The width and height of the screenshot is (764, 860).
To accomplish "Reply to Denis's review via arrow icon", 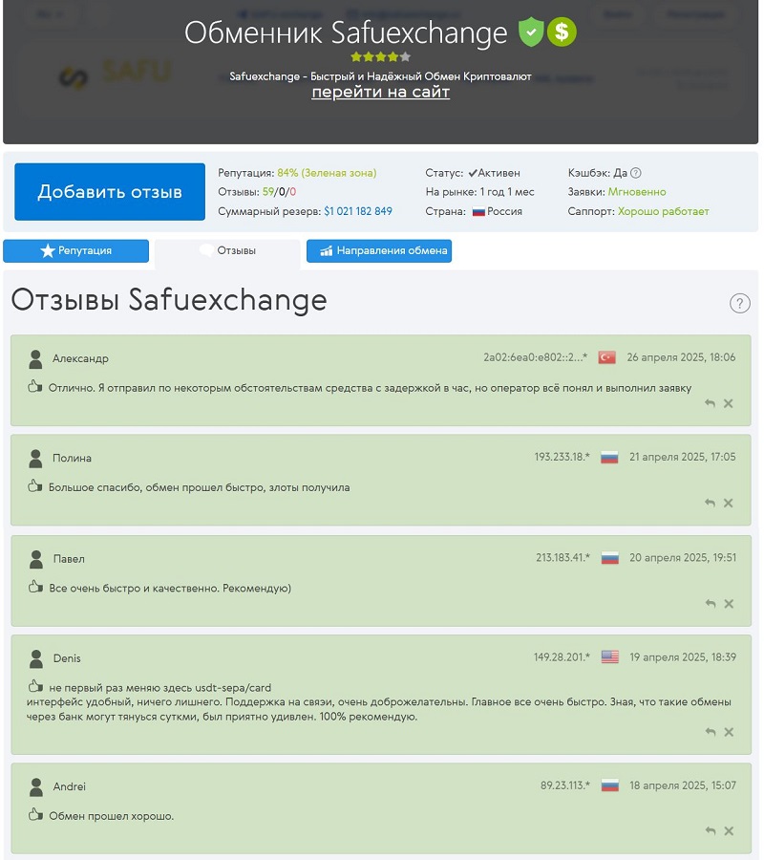I will tap(711, 732).
